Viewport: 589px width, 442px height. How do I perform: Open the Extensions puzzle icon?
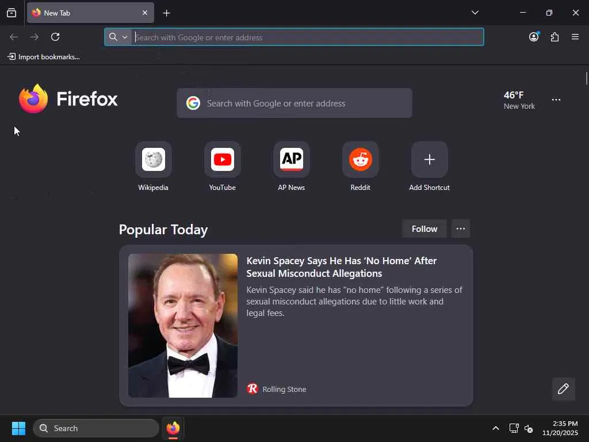tap(554, 37)
